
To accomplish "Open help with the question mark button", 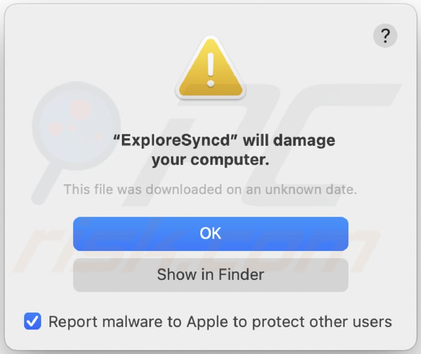I will pyautogui.click(x=385, y=37).
